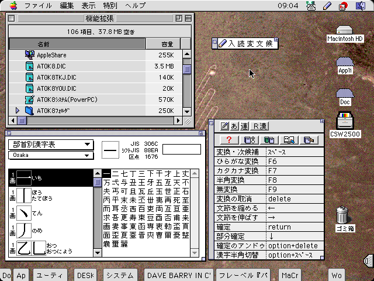Open the ファイル menu
Image resolution: width=374 pixels, height=281 pixels.
pos(37,5)
